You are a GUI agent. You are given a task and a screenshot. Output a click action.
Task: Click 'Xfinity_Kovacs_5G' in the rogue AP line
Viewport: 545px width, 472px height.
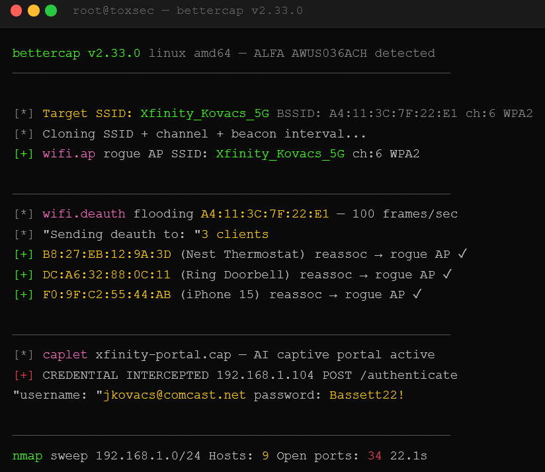coord(280,154)
